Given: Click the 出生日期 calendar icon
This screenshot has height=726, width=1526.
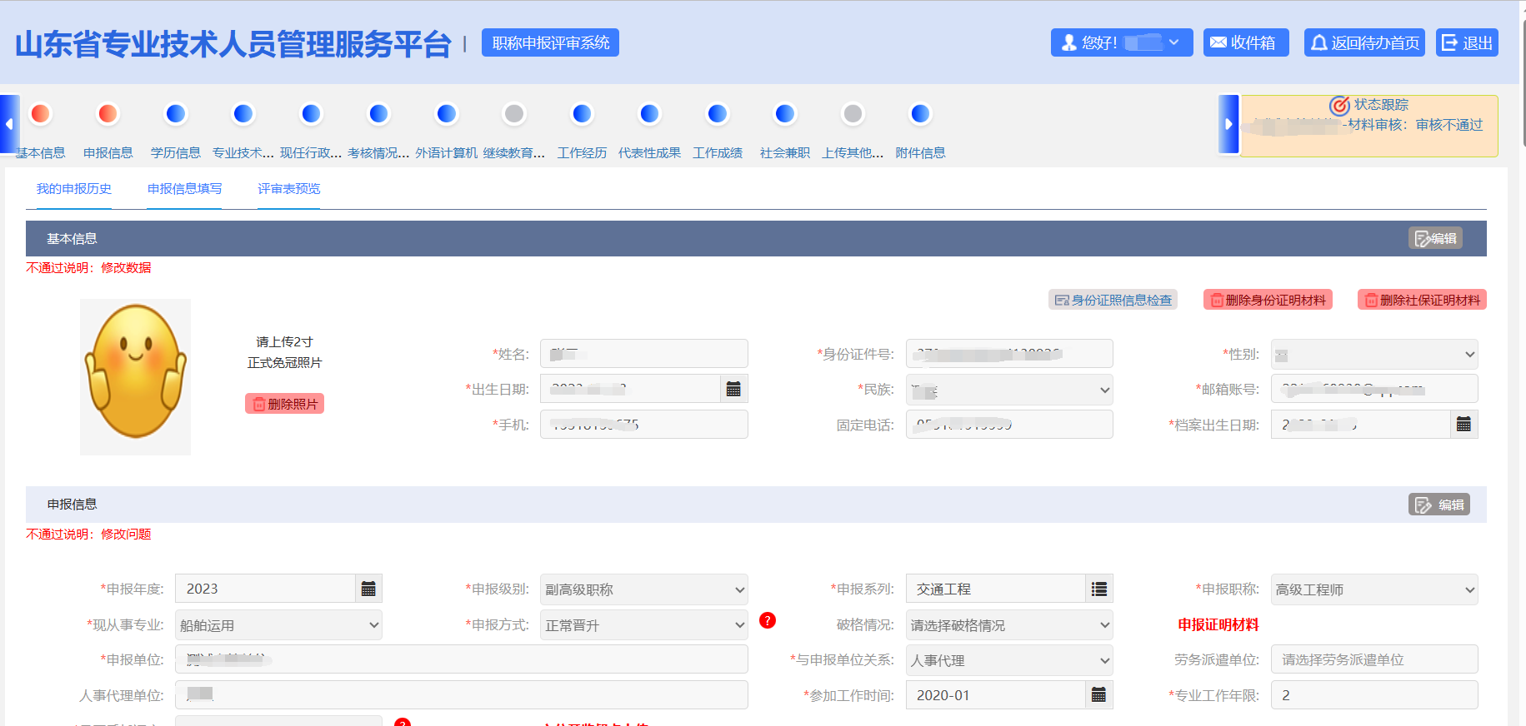Looking at the screenshot, I should (733, 390).
